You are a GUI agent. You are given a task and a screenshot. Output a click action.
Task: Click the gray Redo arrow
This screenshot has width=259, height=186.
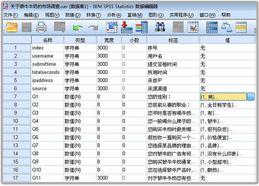point(93,28)
